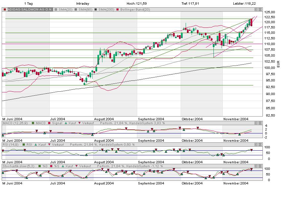Click Juli 2004 label under the RSI chart
The width and height of the screenshot is (296, 199).
[58, 162]
